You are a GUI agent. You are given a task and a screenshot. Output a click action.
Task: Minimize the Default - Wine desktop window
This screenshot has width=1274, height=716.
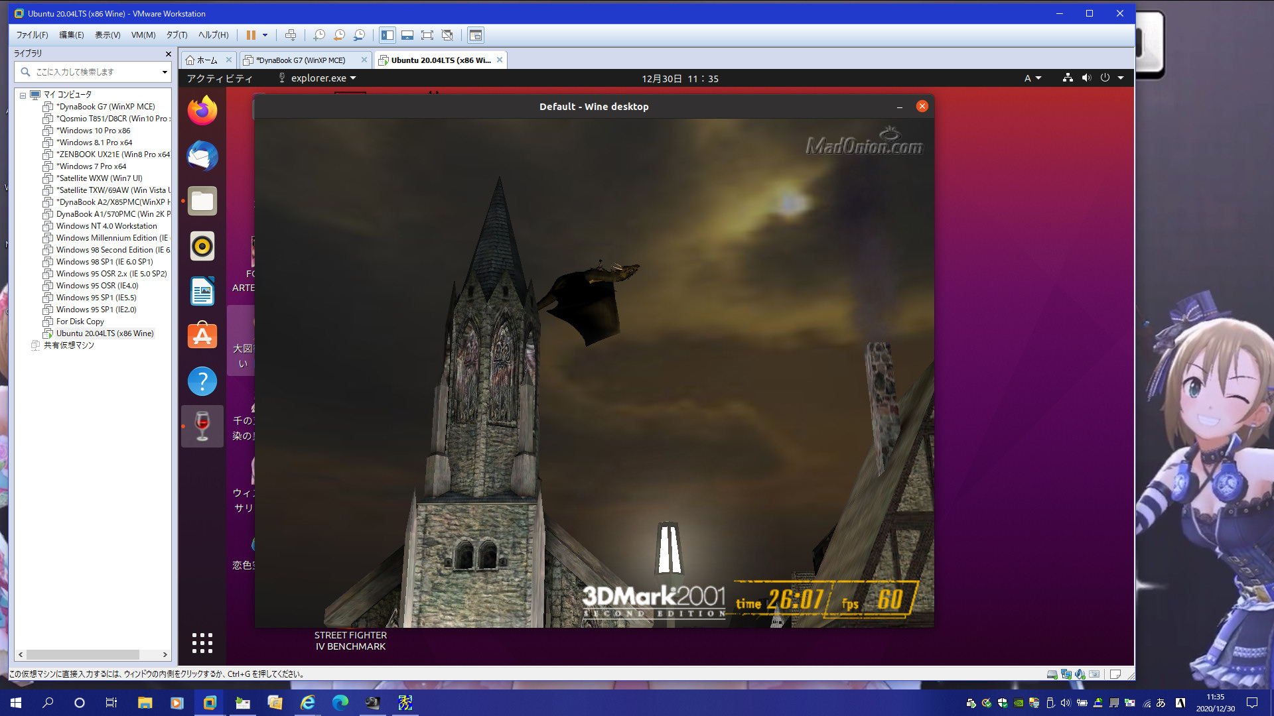point(900,107)
